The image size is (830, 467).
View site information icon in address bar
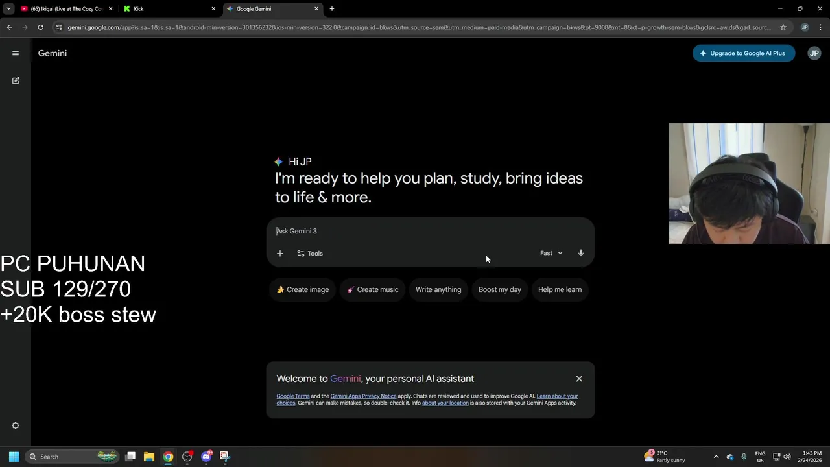point(59,27)
